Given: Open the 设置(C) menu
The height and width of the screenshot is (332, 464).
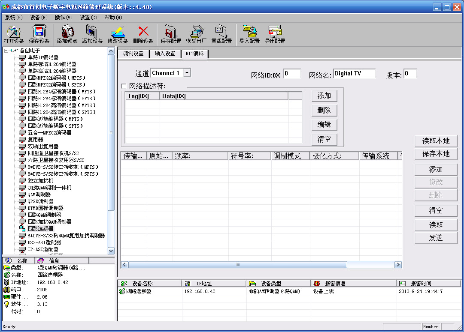Looking at the screenshot, I should [88, 18].
